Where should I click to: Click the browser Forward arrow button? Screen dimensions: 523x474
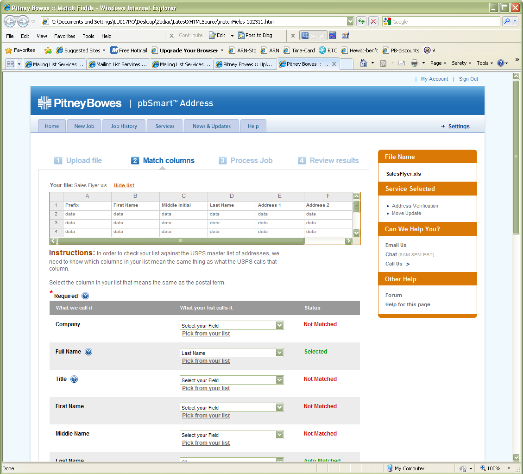(x=23, y=22)
